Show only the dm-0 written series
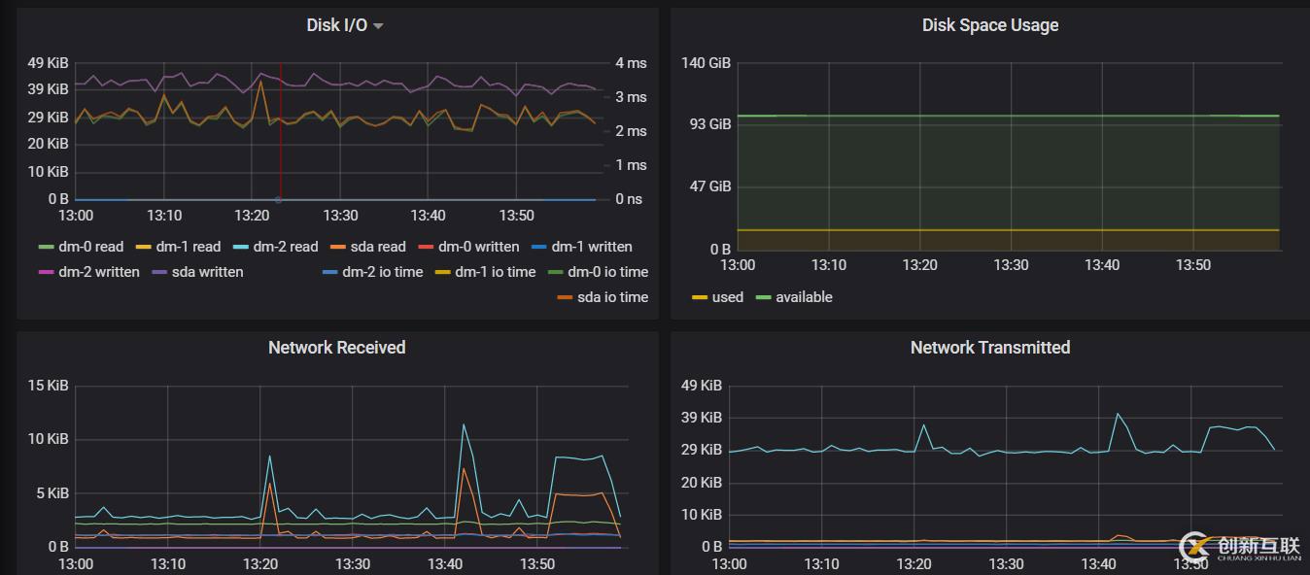 479,247
